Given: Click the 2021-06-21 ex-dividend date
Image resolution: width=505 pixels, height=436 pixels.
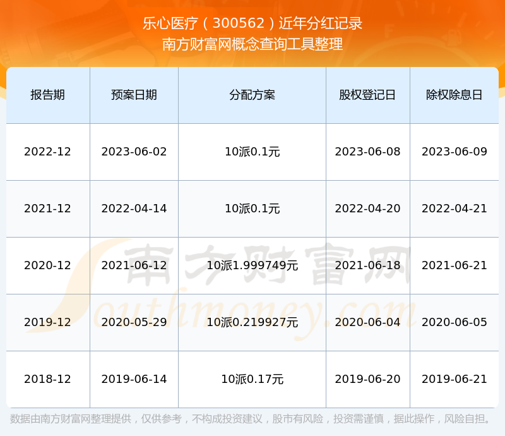Looking at the screenshot, I should (454, 265).
